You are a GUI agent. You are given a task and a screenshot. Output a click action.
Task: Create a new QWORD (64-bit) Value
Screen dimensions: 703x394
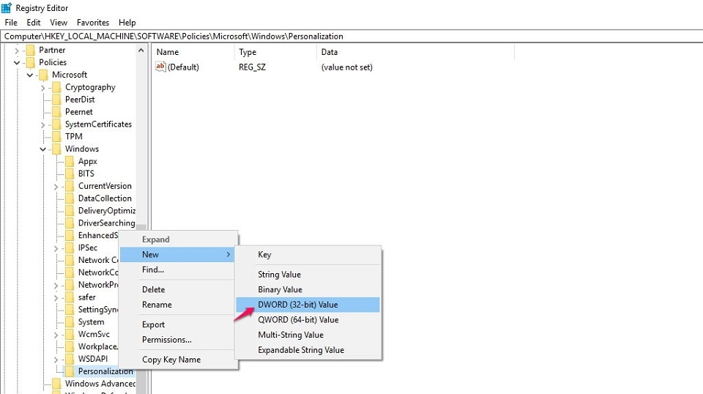coord(308,320)
